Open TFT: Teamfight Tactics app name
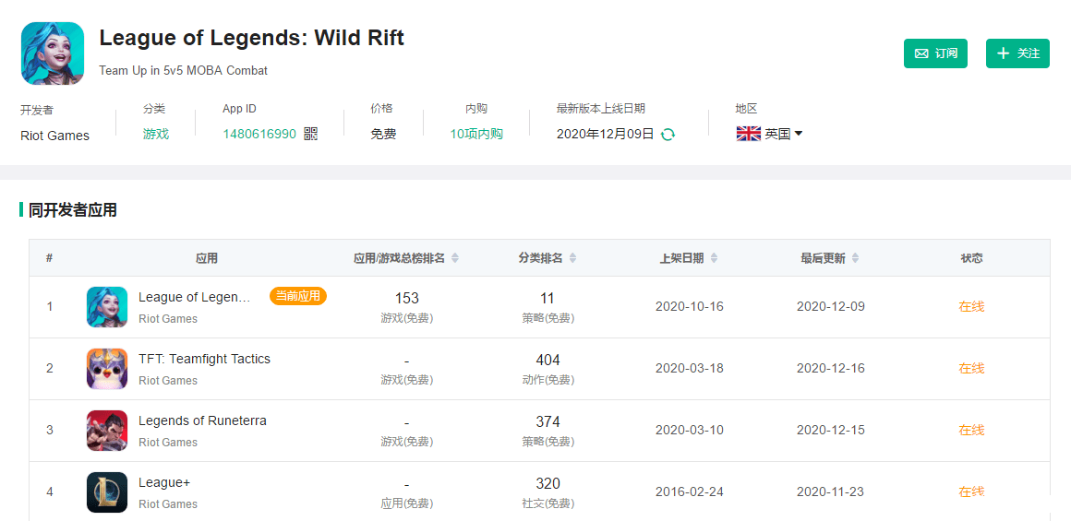The width and height of the screenshot is (1071, 521). [204, 359]
